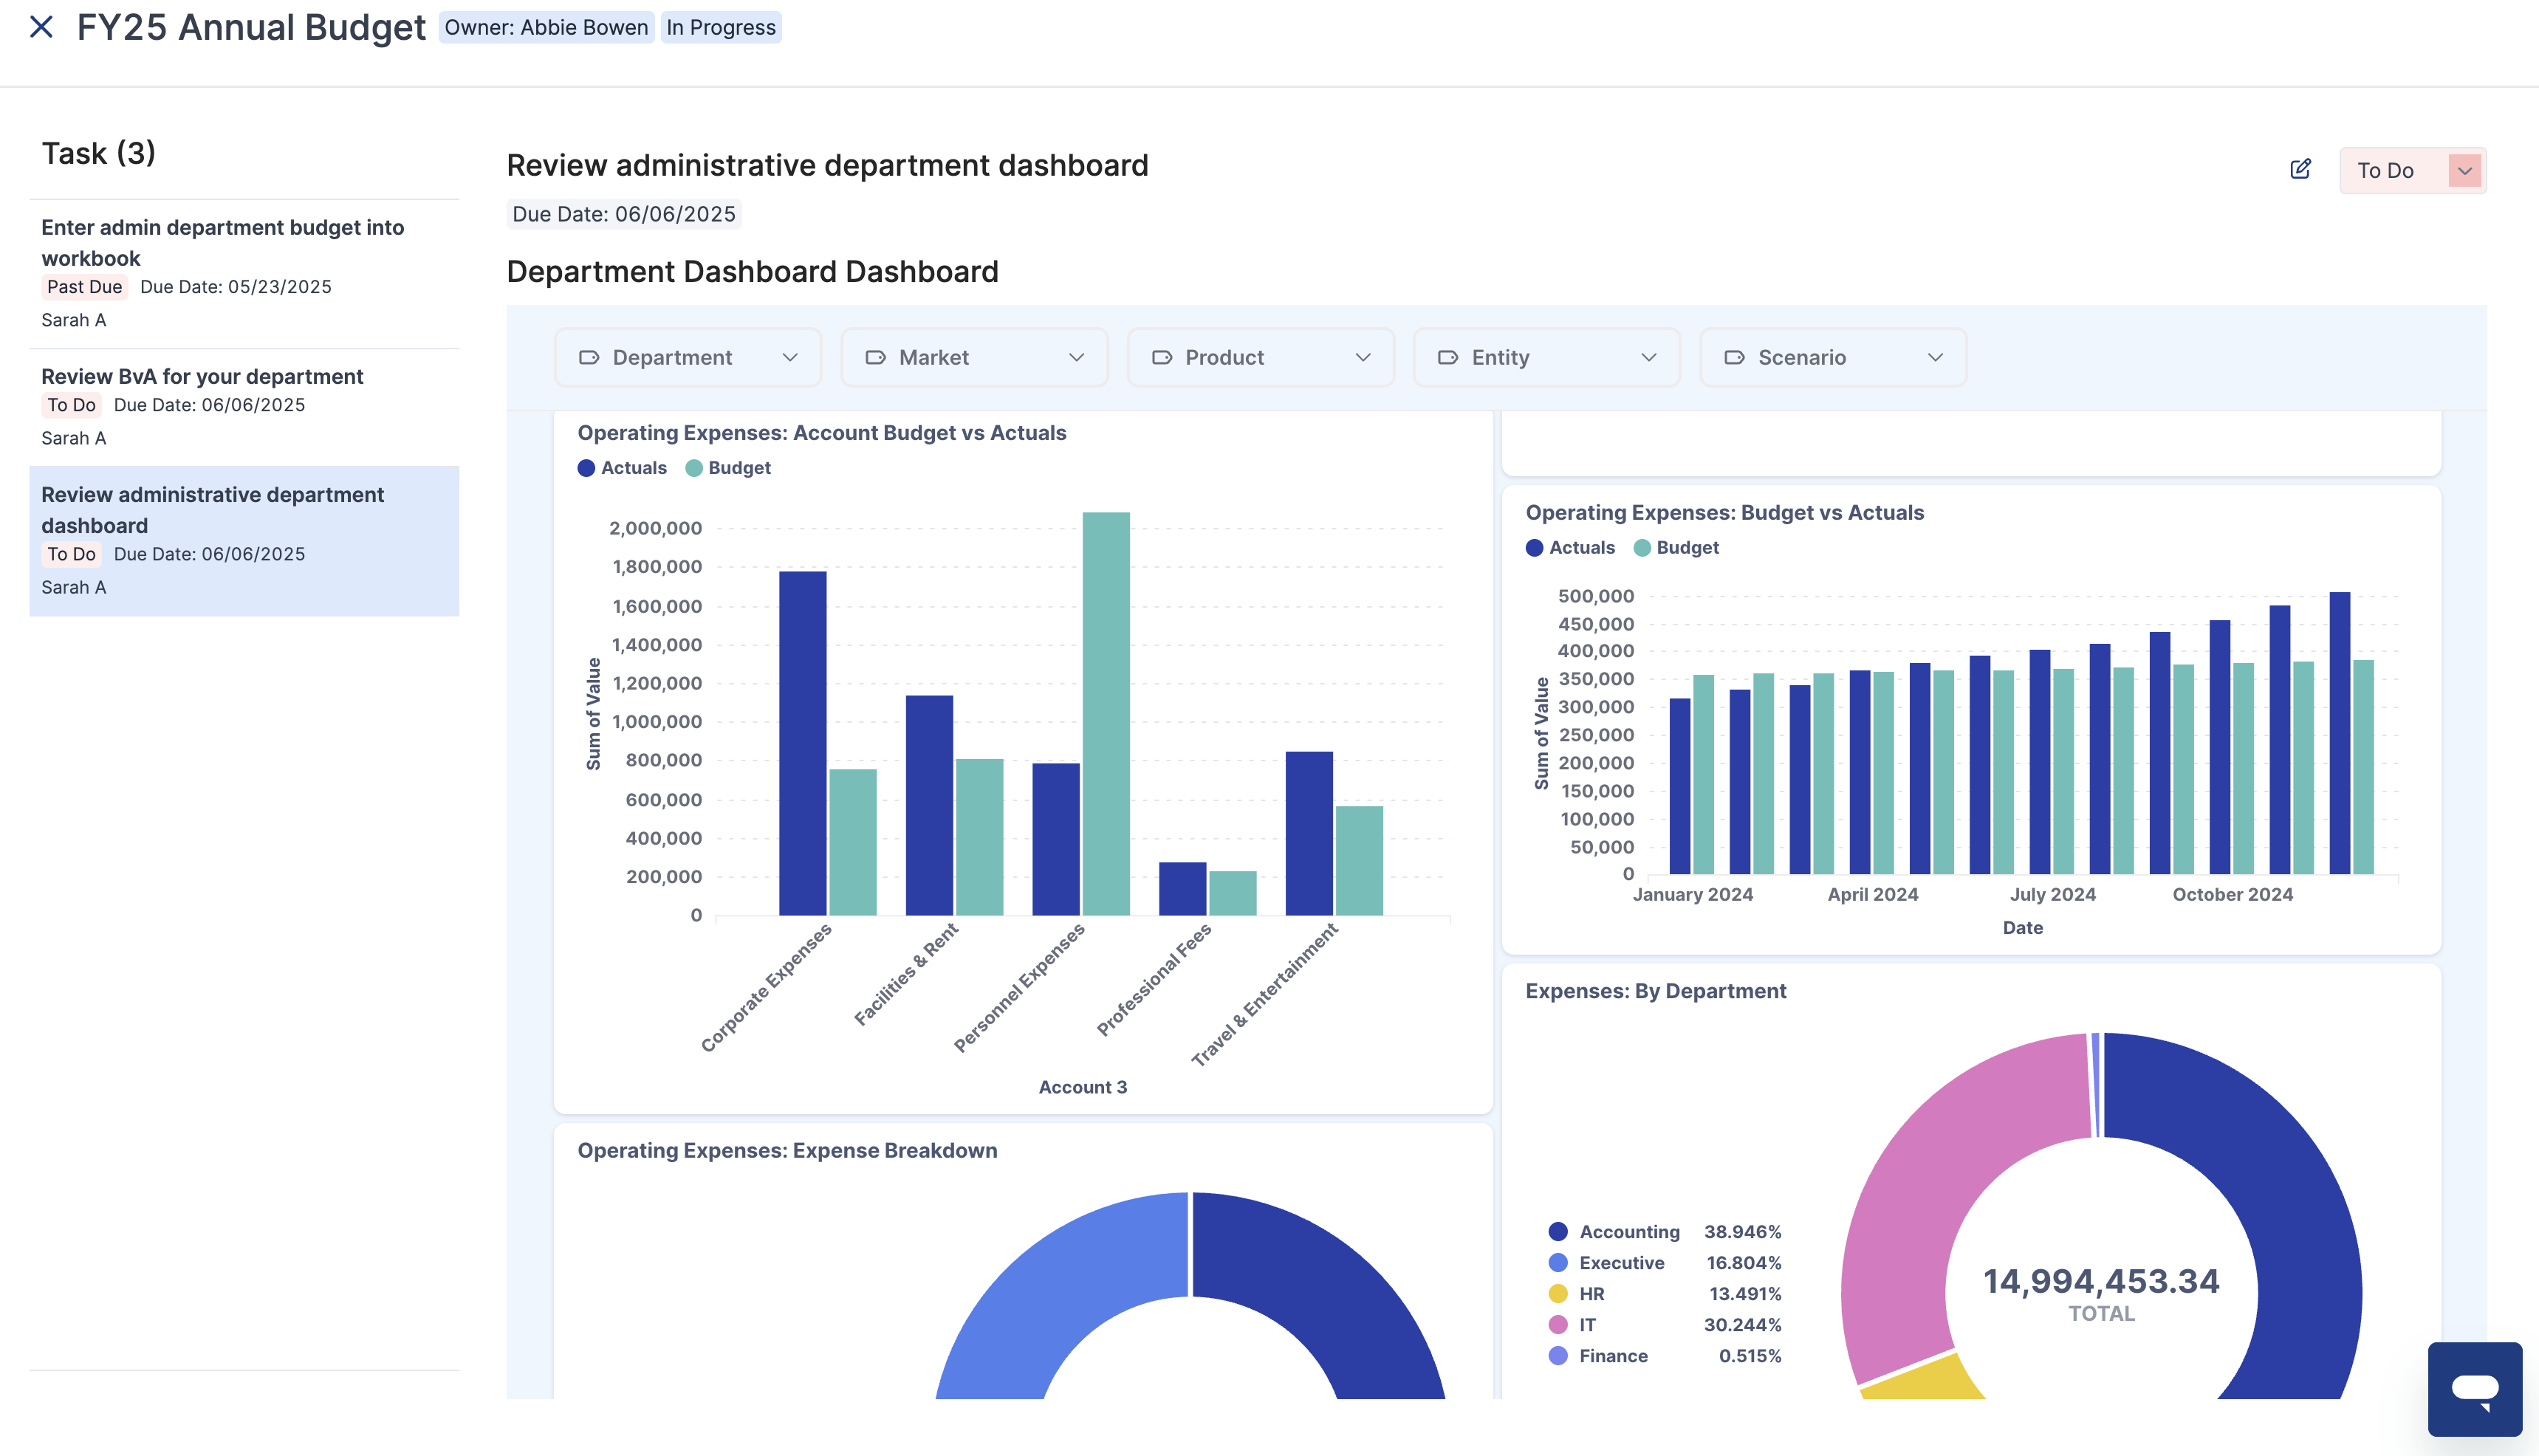
Task: Select the Enter admin department budget task
Action: click(x=244, y=273)
